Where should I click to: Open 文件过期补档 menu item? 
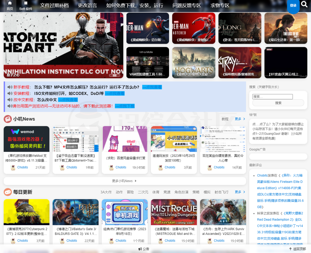[54, 5]
